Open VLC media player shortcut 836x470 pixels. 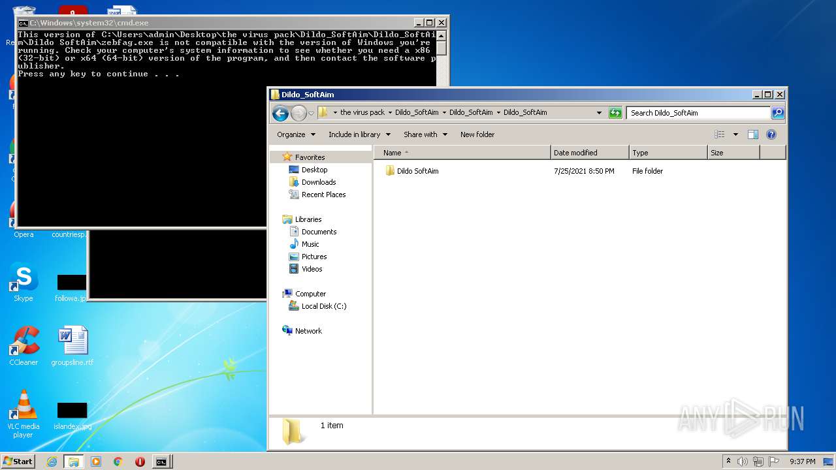tap(24, 414)
